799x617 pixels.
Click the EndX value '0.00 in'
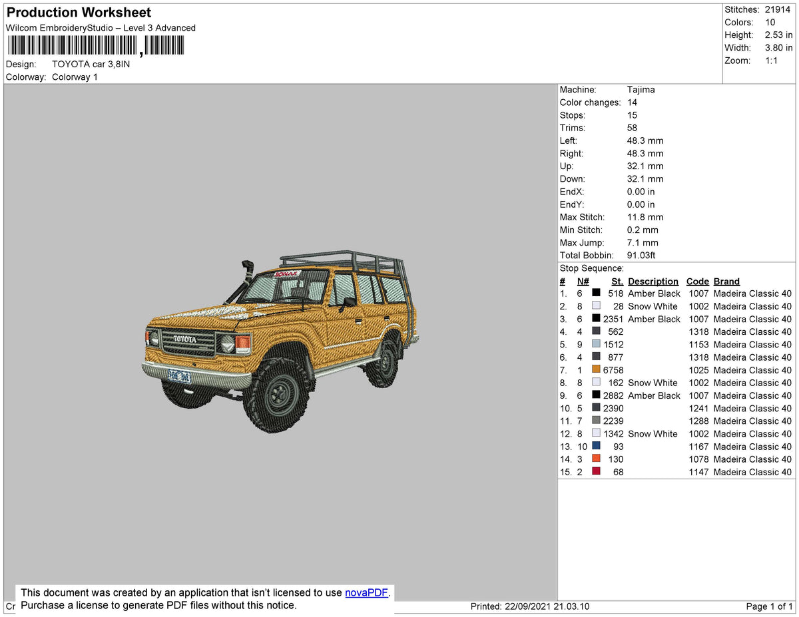pos(641,192)
